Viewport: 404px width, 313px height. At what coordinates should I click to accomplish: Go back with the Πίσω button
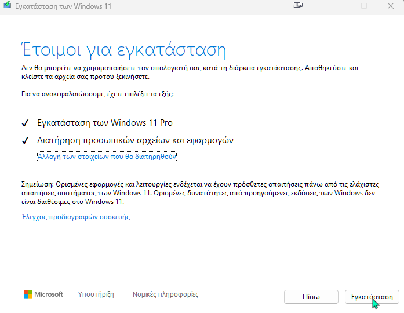[x=311, y=297]
